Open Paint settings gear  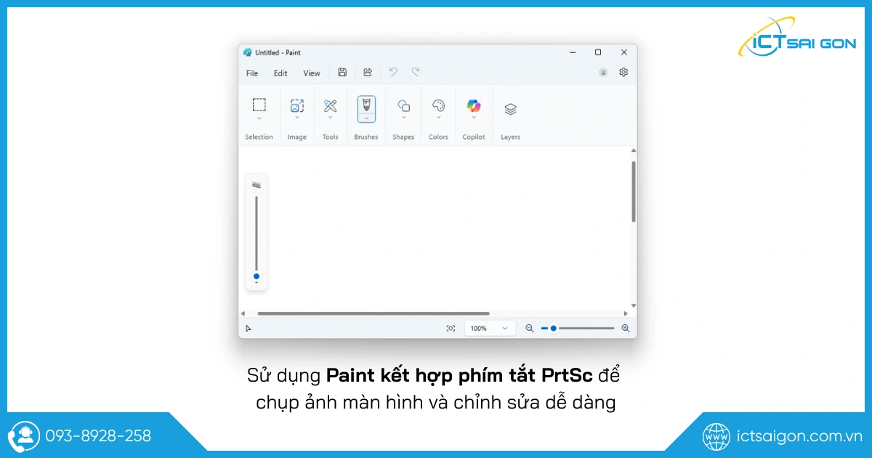(x=623, y=72)
